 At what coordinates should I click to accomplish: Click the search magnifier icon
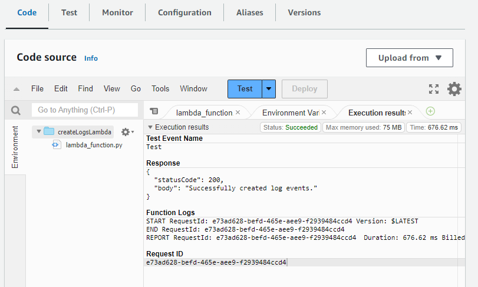tap(16, 110)
